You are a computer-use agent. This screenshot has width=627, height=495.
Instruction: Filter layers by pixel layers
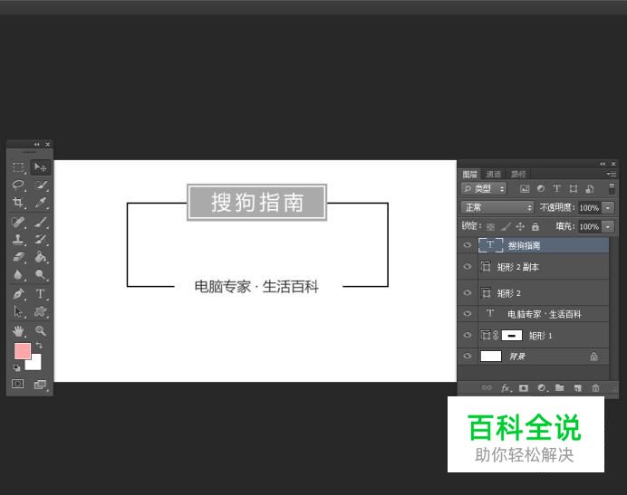click(525, 188)
